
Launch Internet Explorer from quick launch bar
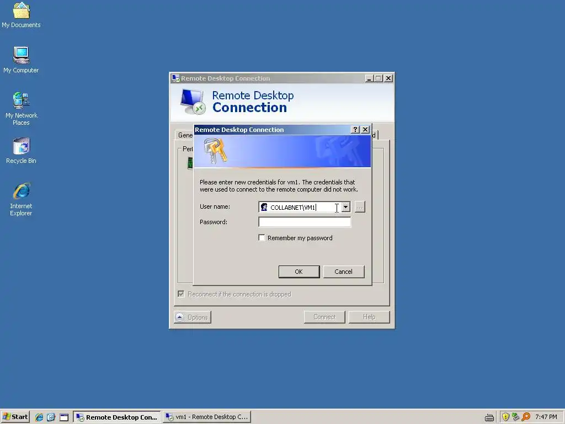pos(39,417)
